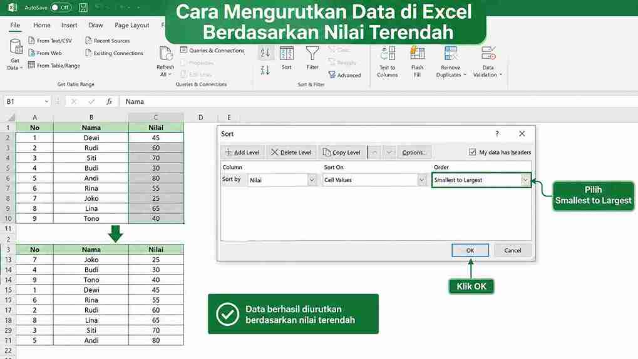
Task: Select cell Joko in sorted table row 13
Action: pyautogui.click(x=91, y=260)
